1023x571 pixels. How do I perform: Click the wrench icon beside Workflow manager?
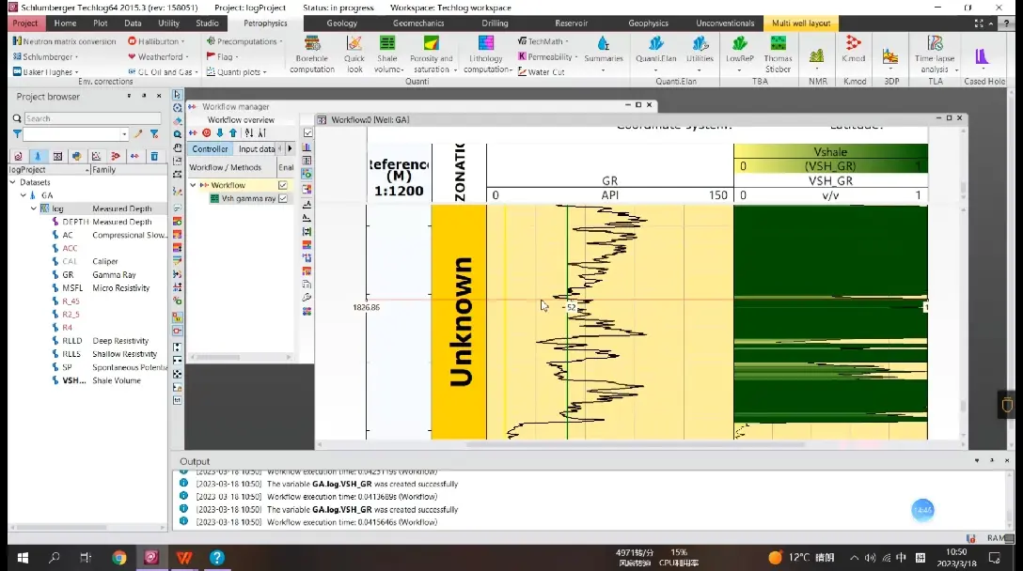point(307,297)
